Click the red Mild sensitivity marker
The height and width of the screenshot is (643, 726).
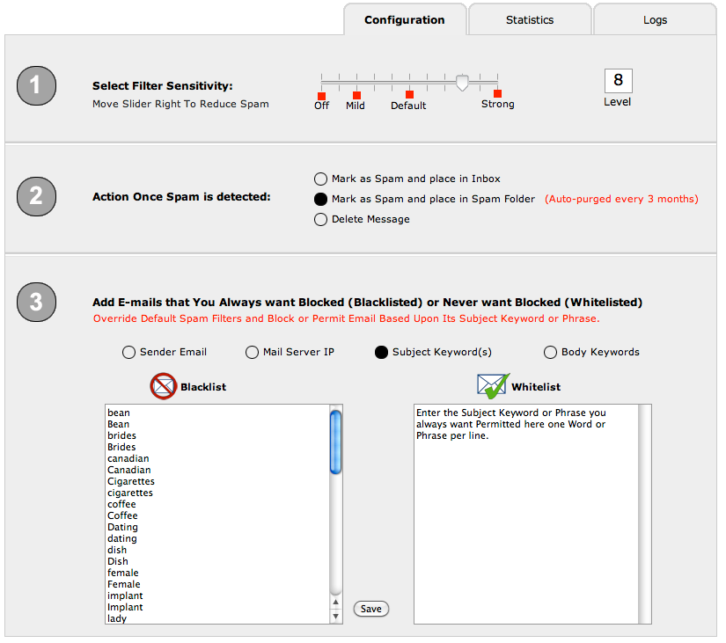pos(356,95)
